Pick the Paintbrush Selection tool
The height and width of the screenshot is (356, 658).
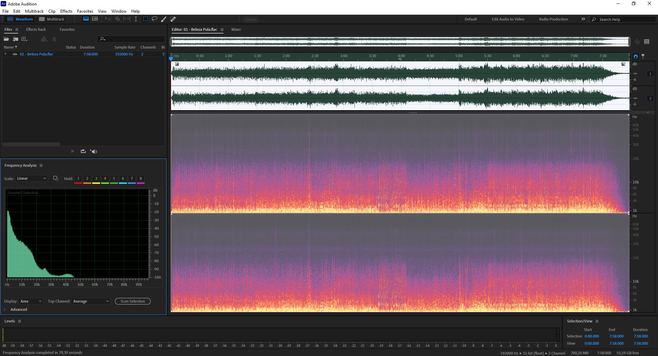pyautogui.click(x=164, y=19)
